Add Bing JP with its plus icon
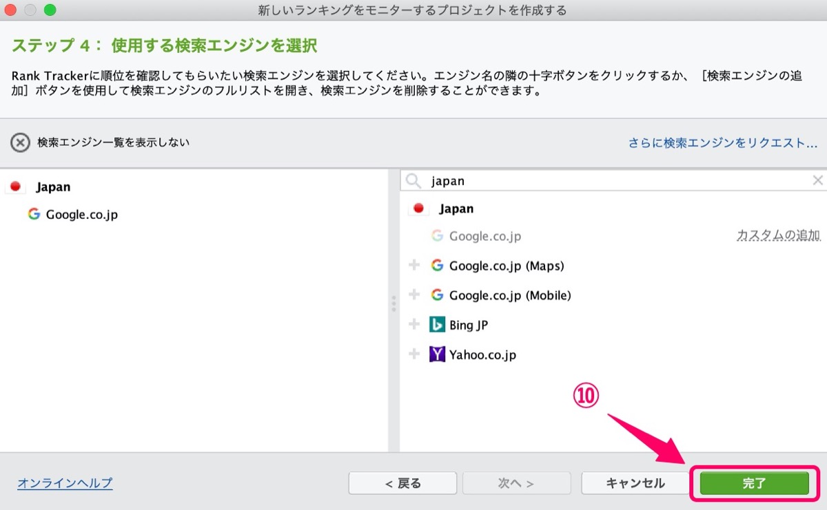 (414, 324)
